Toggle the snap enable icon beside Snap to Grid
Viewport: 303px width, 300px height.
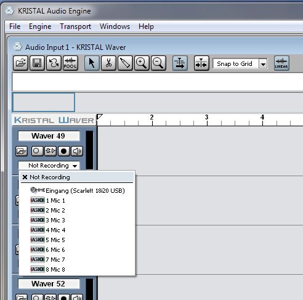click(201, 63)
